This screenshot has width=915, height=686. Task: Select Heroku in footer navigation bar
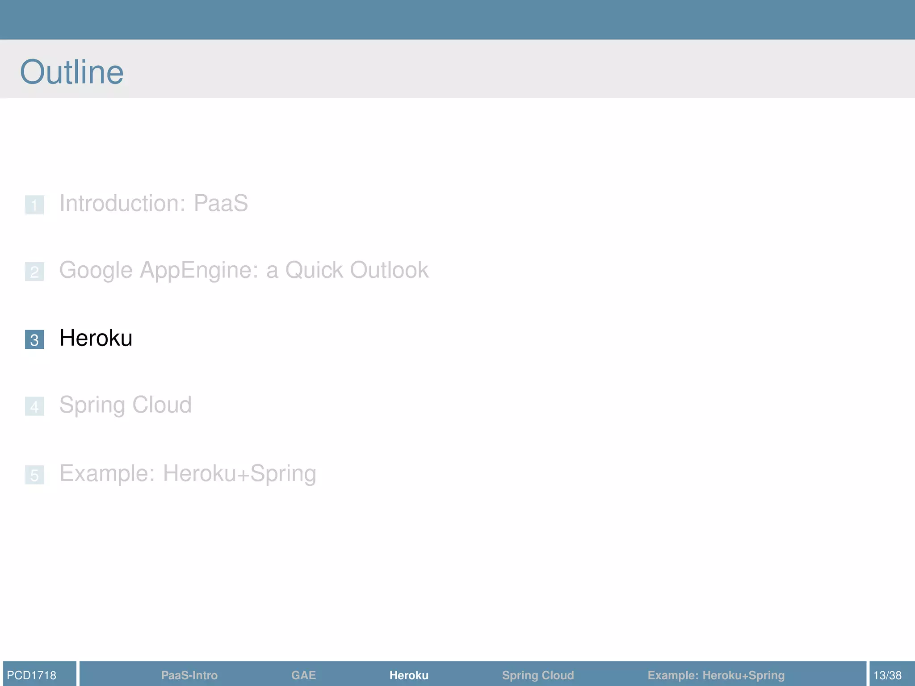[x=409, y=675]
